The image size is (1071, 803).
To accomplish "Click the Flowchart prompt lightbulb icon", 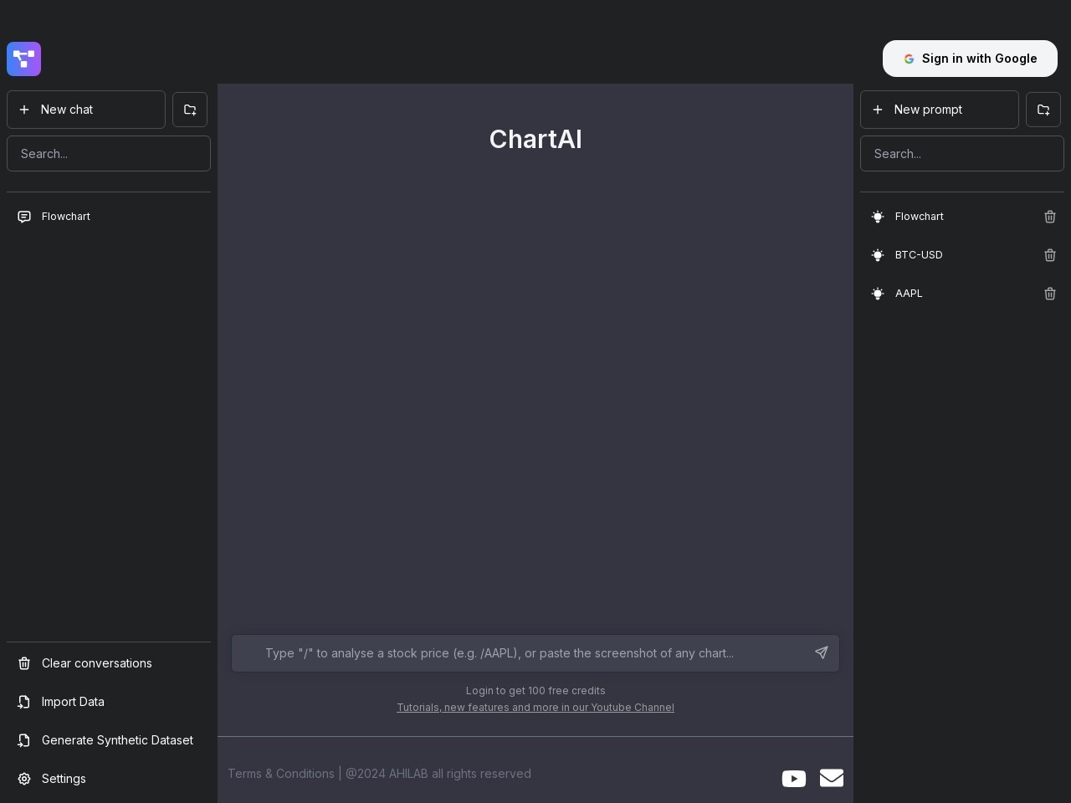I will [x=878, y=217].
